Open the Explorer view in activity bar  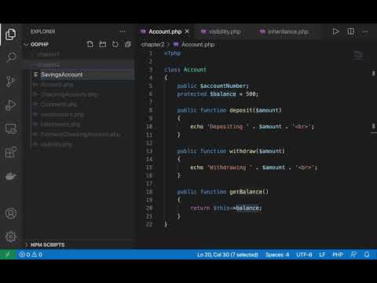click(11, 35)
